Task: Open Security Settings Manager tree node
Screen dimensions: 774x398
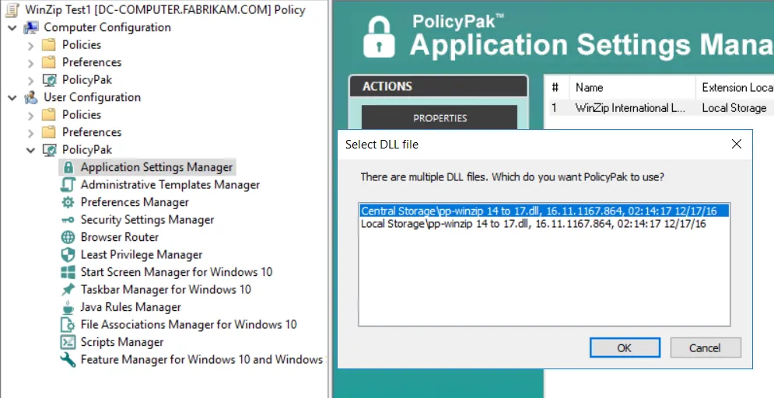Action: coord(148,220)
